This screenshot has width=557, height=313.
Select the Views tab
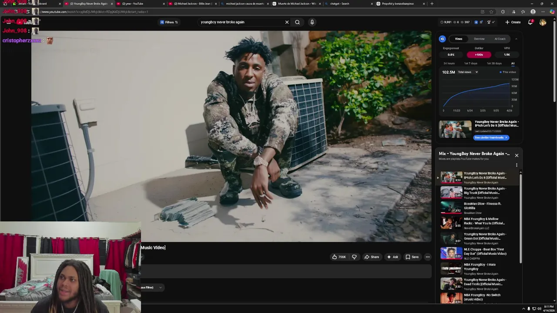[459, 39]
